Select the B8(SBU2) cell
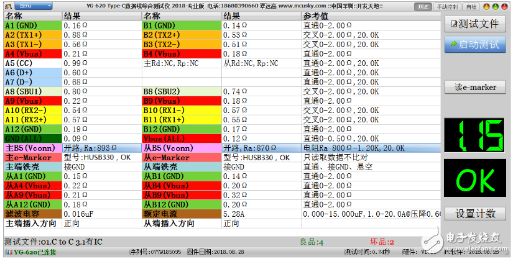The height and width of the screenshot is (259, 513). [x=182, y=91]
